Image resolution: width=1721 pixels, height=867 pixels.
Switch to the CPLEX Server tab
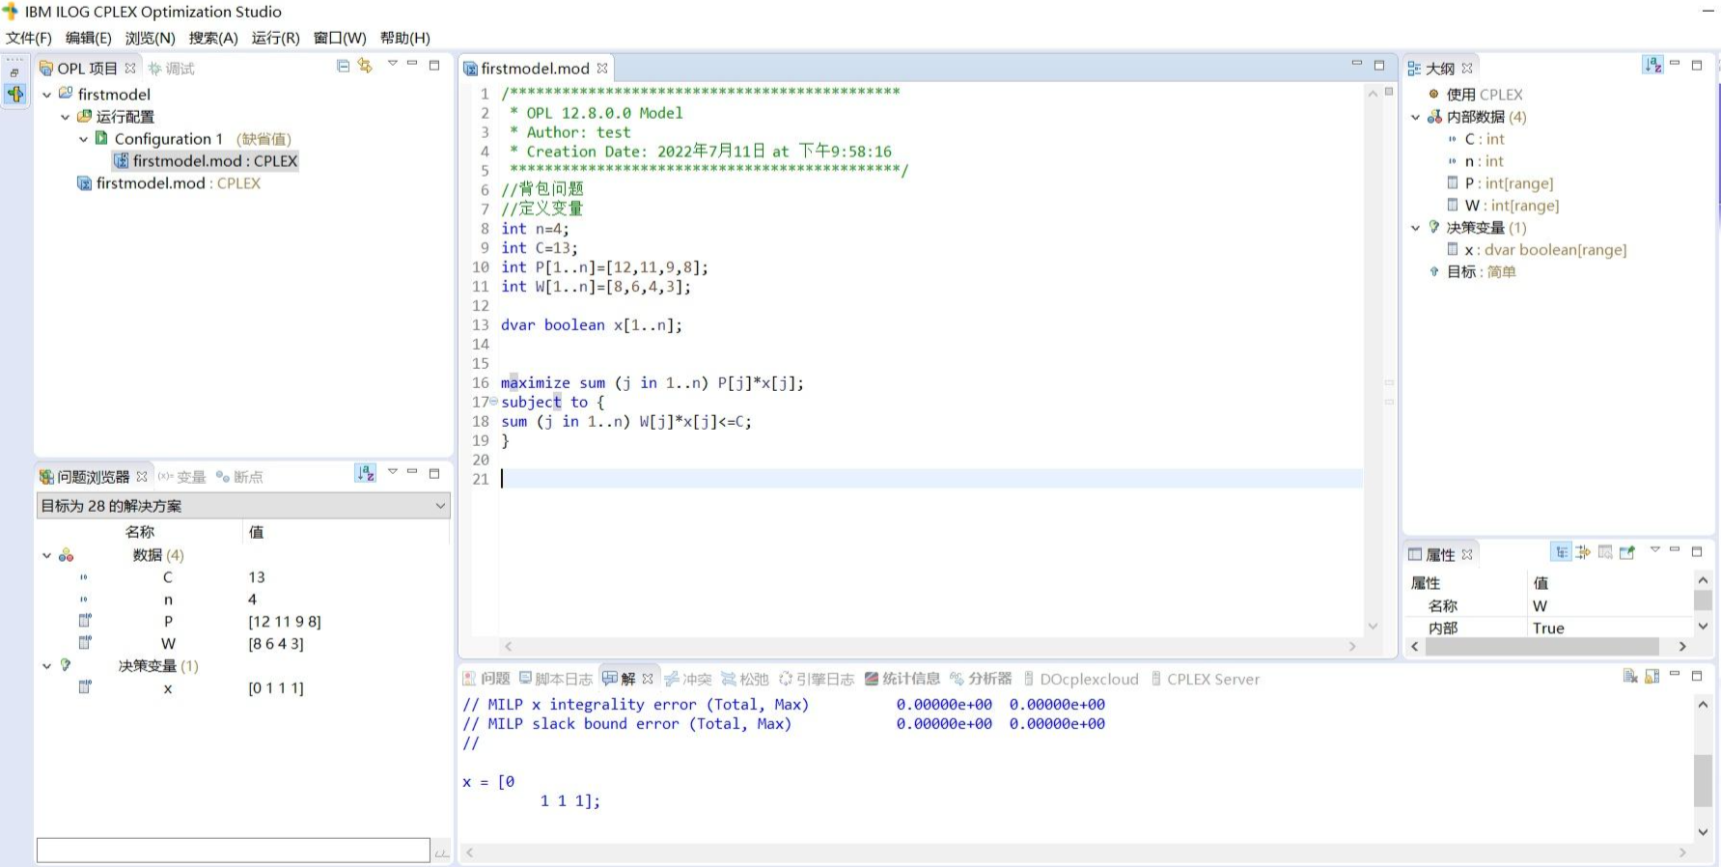pos(1205,679)
